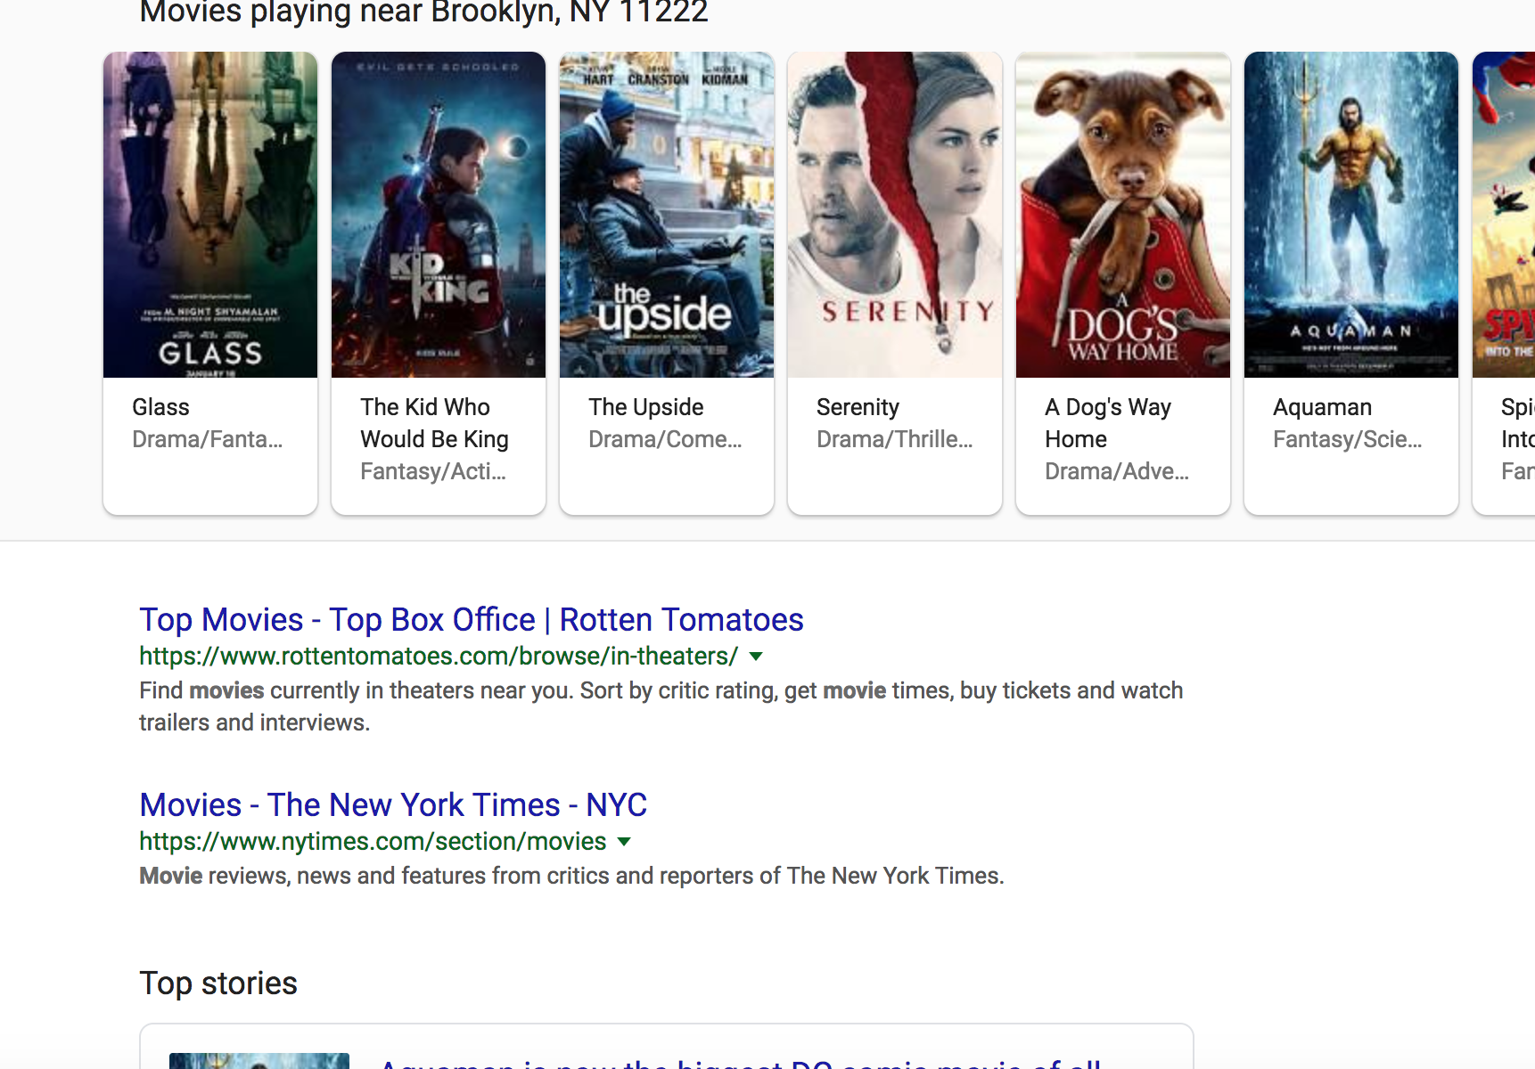Image resolution: width=1535 pixels, height=1069 pixels.
Task: Open The Kid Who Would Be King poster
Action: click(439, 215)
